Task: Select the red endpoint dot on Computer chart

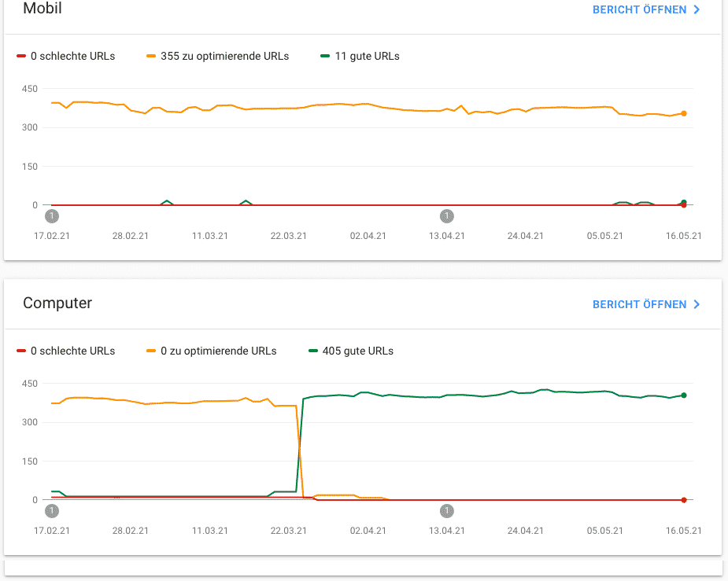Action: (x=684, y=500)
